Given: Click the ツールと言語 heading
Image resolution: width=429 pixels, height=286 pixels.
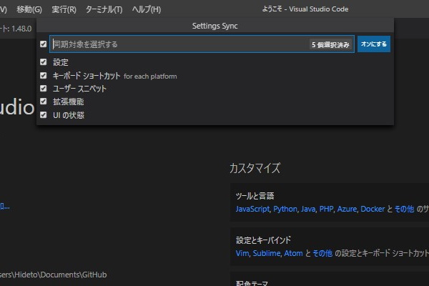Looking at the screenshot, I should point(255,196).
